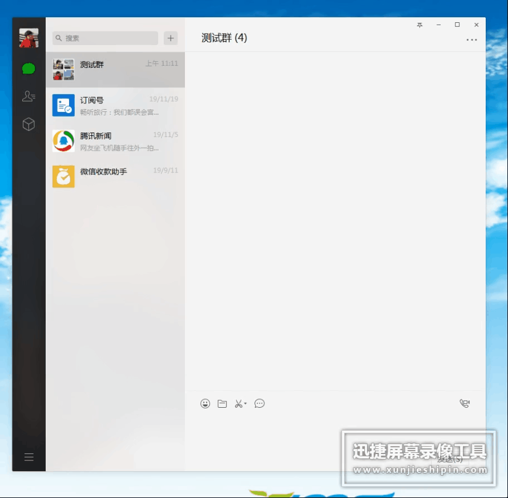The image size is (508, 498).
Task: Select the 测试群 conversation
Action: [115, 70]
